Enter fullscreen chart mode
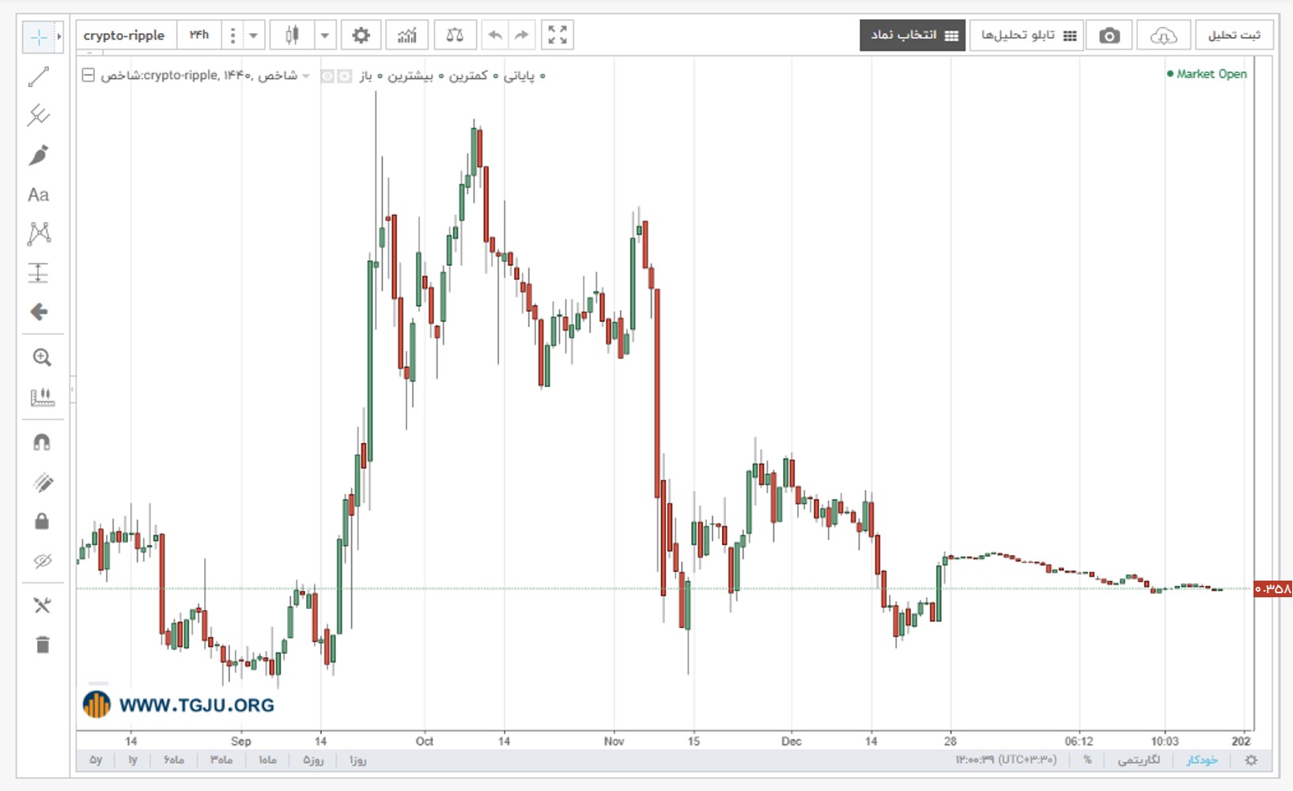The width and height of the screenshot is (1293, 791). (558, 35)
